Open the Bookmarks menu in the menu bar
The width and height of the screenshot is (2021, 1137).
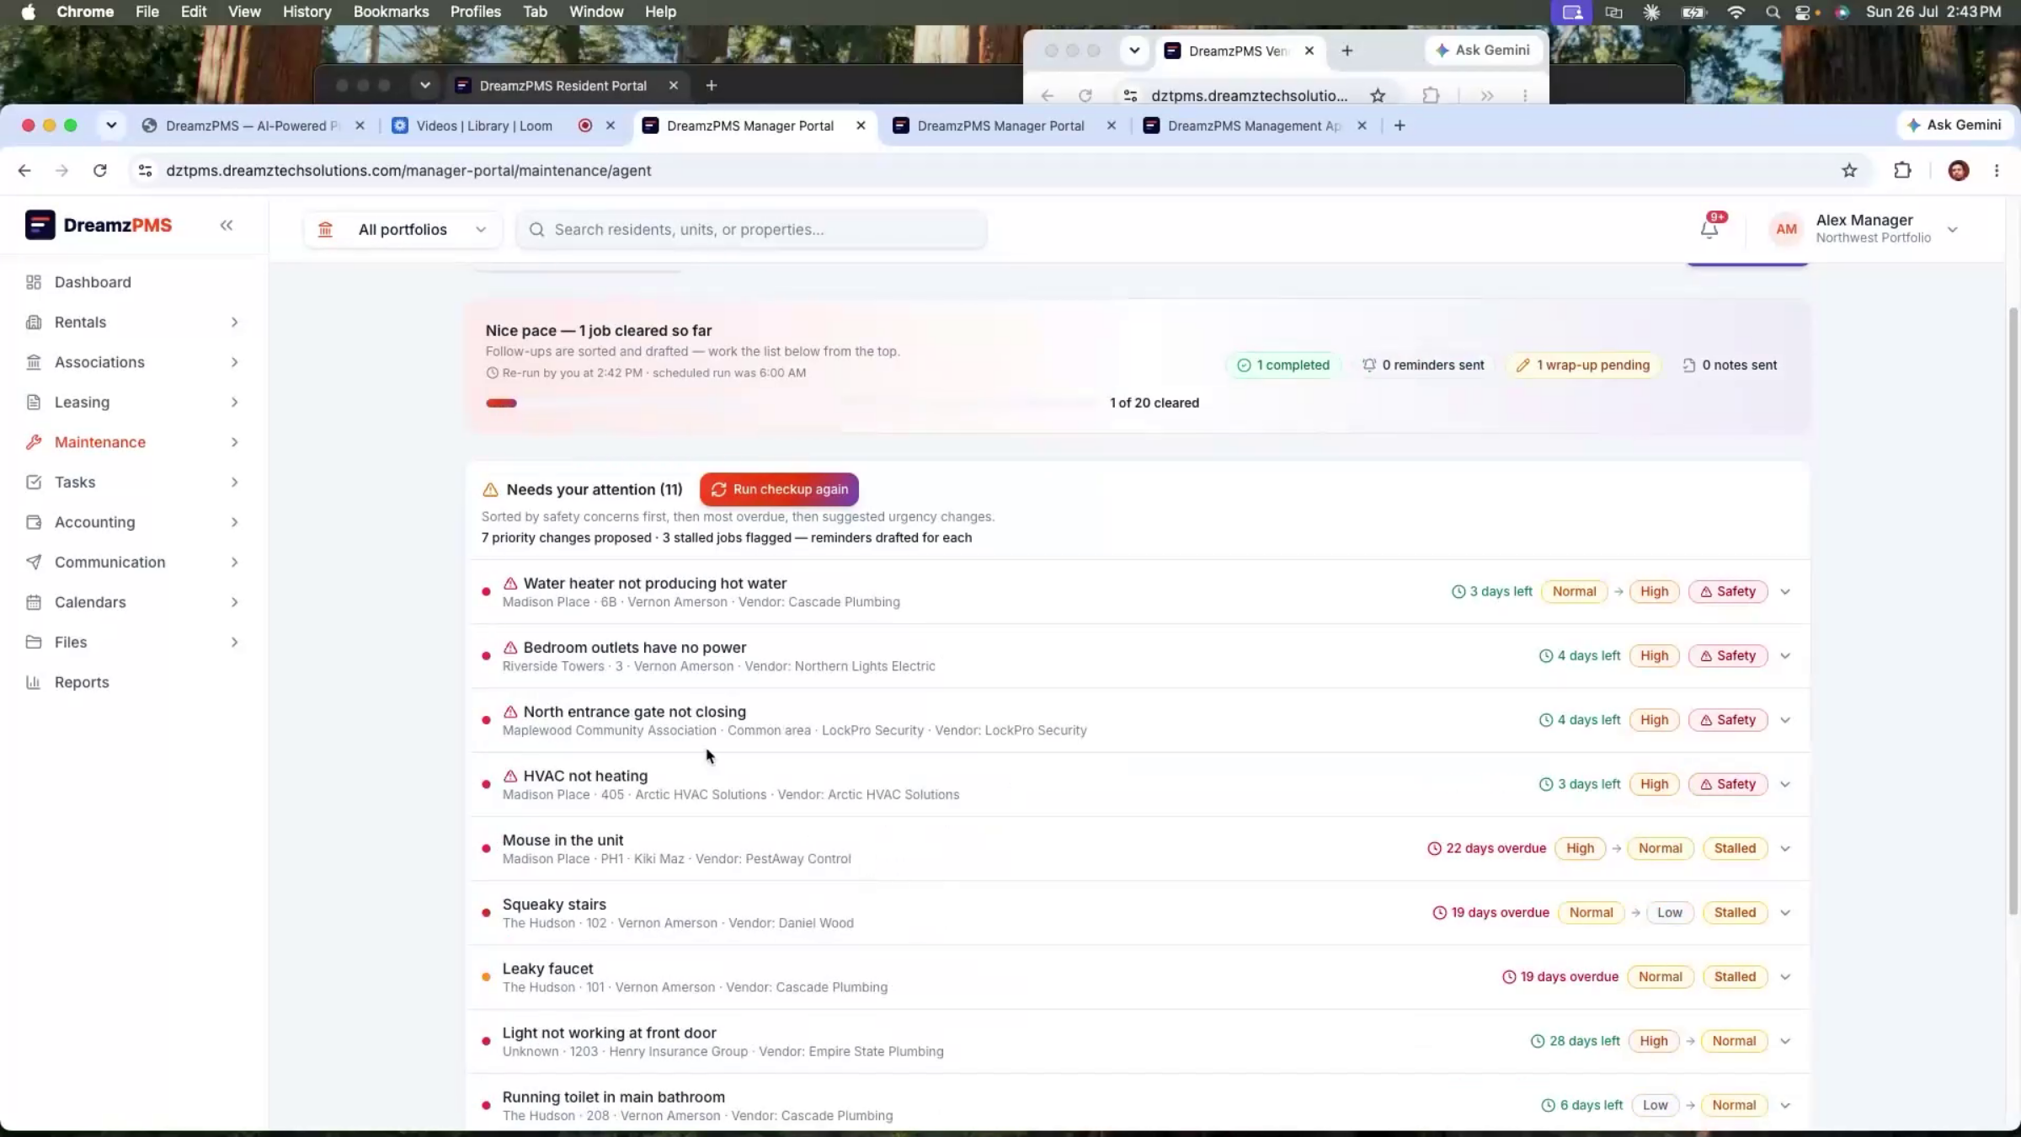click(x=391, y=12)
